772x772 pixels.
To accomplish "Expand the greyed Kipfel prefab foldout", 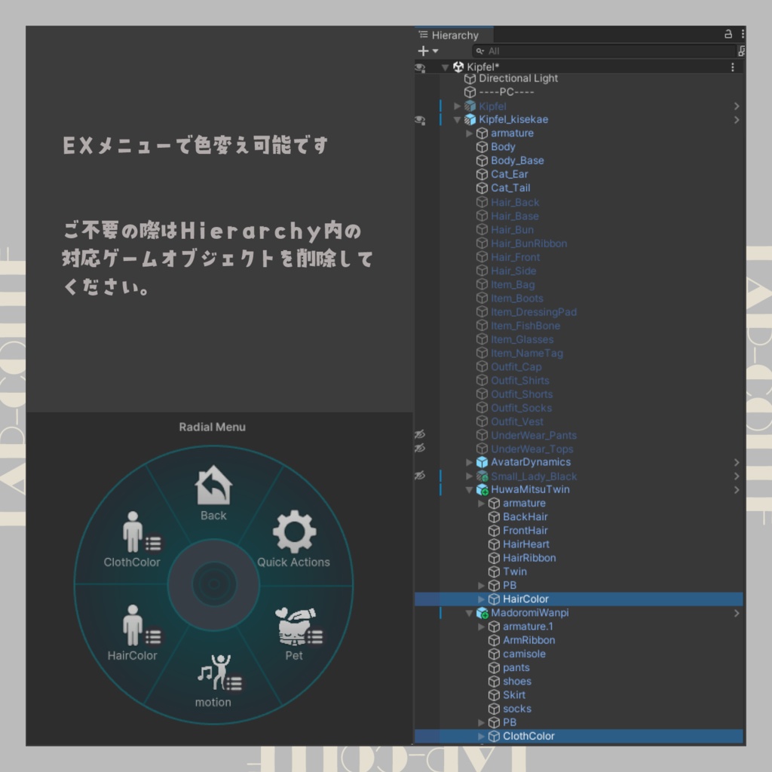I will pos(457,106).
